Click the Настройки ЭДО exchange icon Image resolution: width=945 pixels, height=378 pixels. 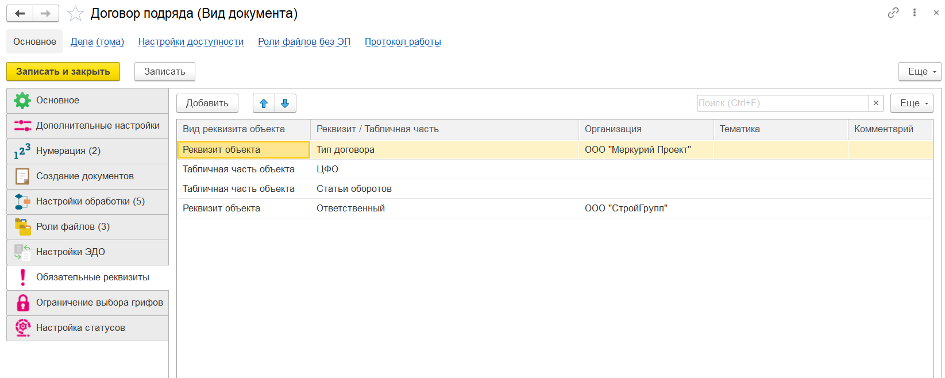tap(22, 252)
